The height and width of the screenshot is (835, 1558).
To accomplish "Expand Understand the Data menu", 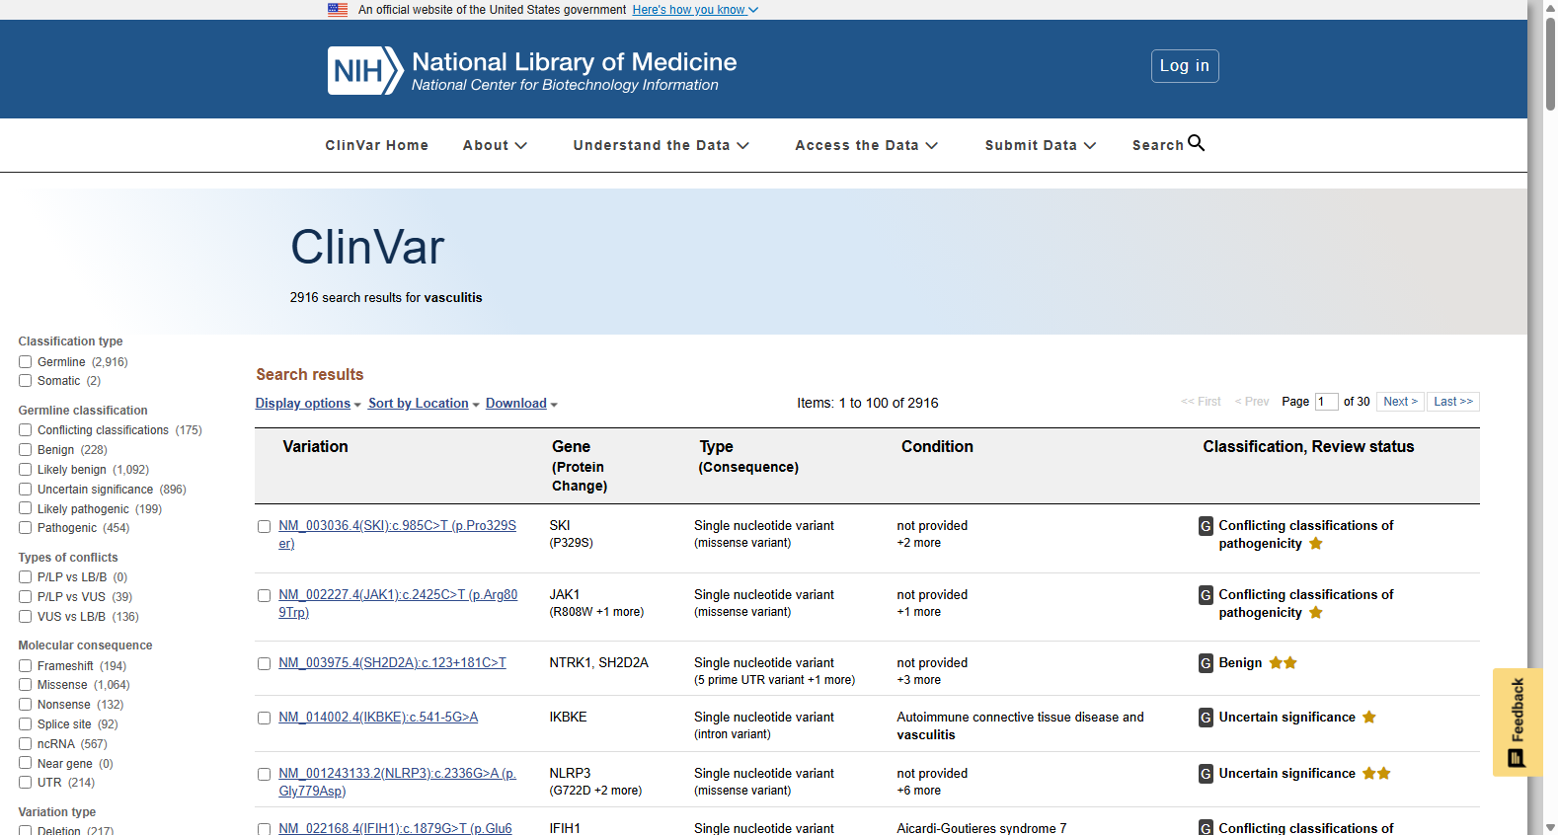I will pos(662,145).
